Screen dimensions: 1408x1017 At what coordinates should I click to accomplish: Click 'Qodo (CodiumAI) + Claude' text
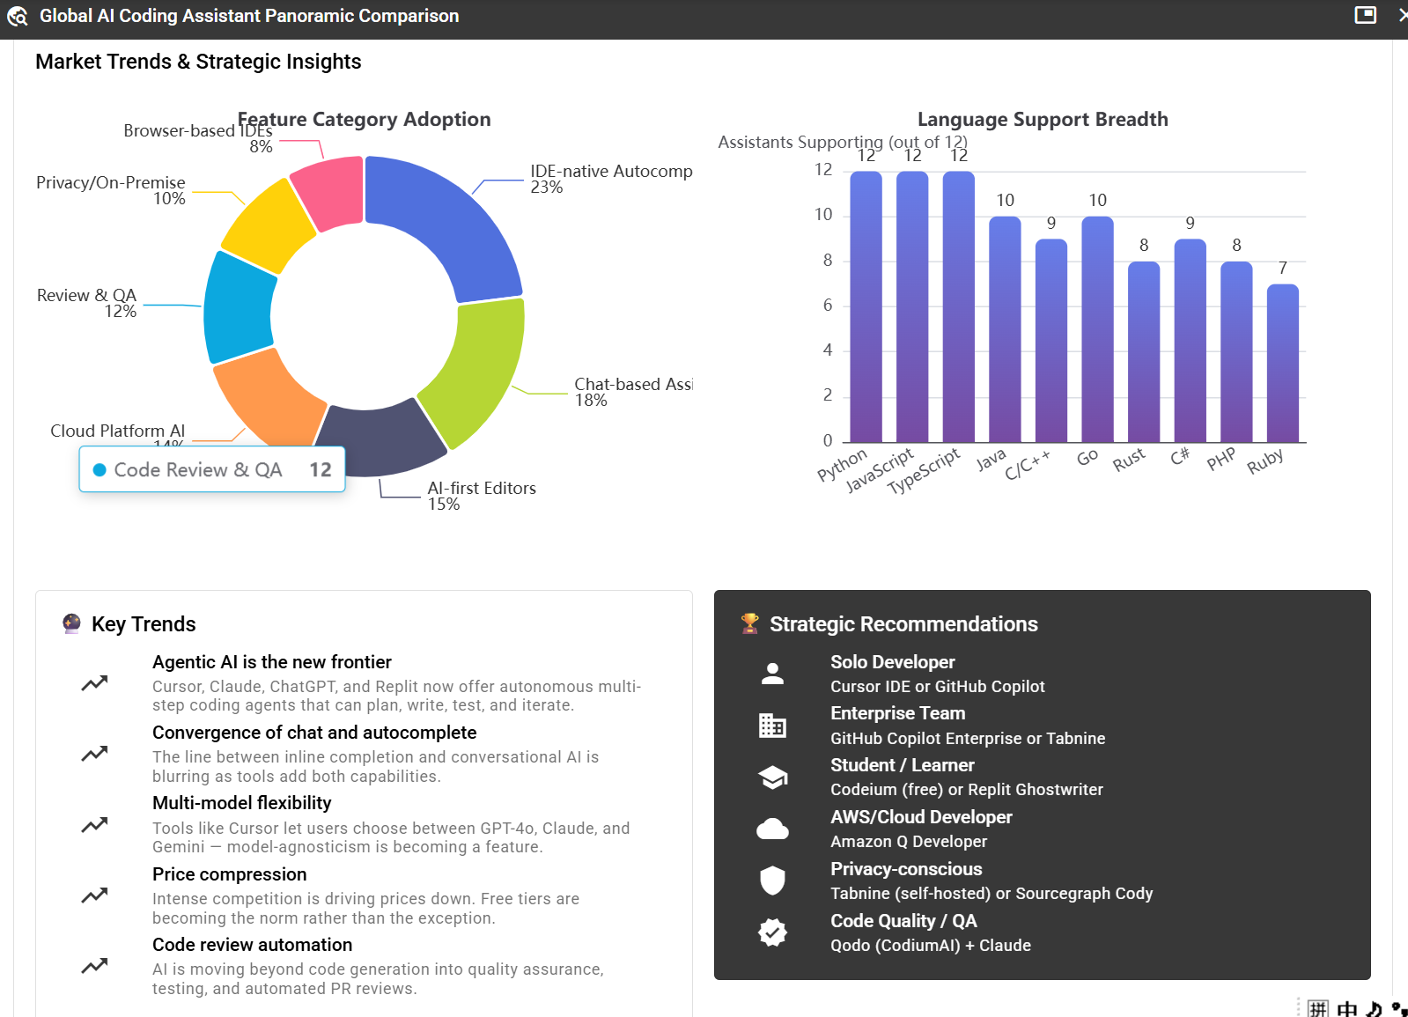pos(931,946)
